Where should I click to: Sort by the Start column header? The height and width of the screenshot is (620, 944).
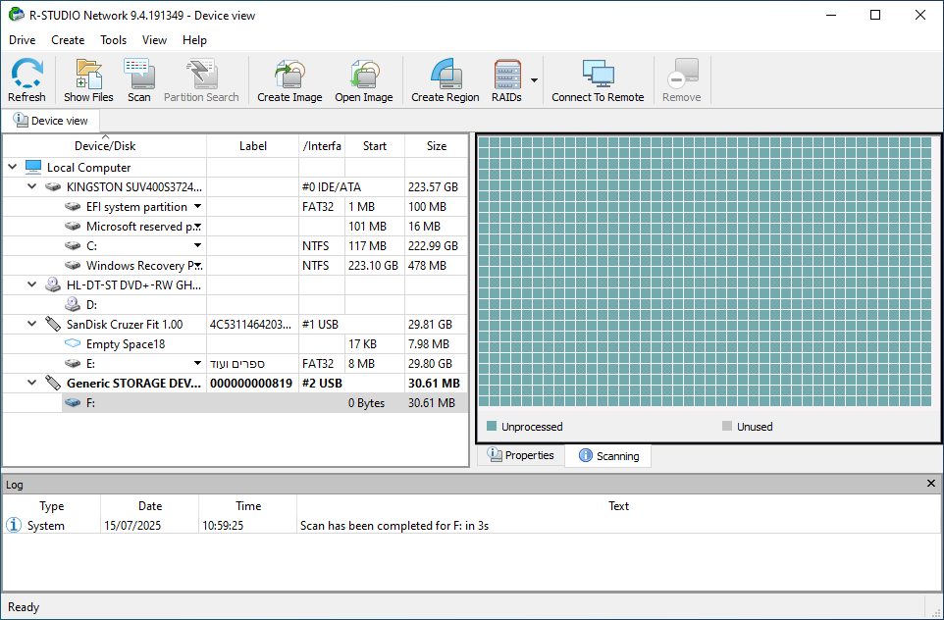[375, 145]
